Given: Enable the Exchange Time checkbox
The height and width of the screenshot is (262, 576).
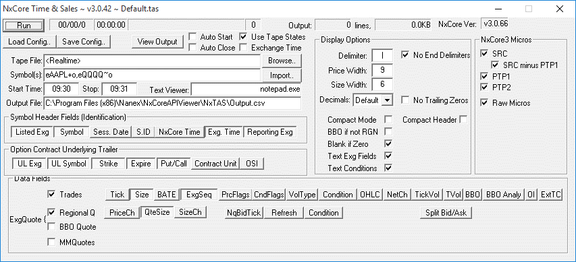Looking at the screenshot, I should (243, 48).
